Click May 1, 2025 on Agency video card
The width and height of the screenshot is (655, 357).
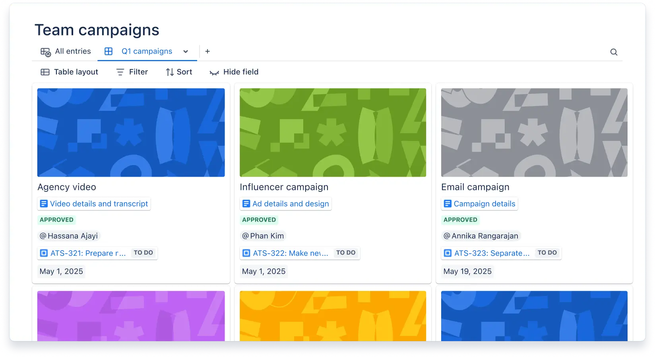tap(61, 271)
